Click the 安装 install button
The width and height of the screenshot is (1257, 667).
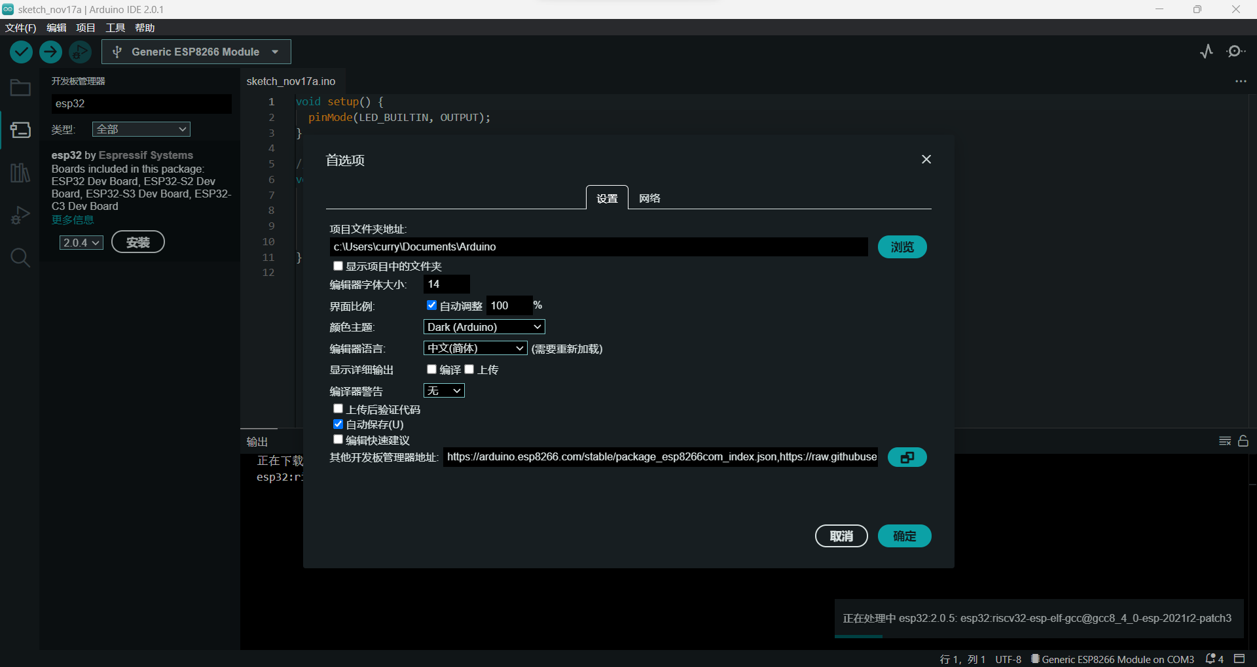[x=138, y=243]
